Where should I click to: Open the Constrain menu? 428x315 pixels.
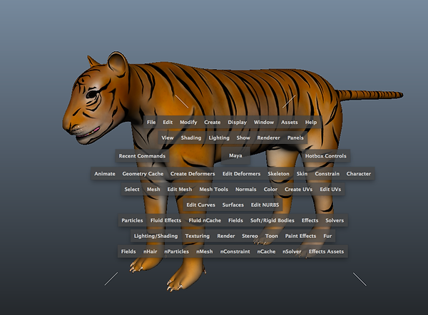click(327, 174)
